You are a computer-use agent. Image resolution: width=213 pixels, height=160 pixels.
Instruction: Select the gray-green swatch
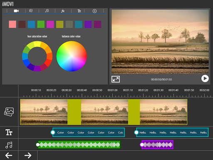click(x=69, y=24)
